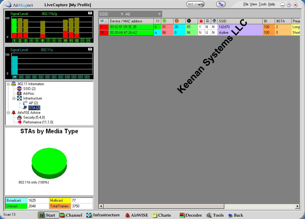Click the 802.11b only (100%) legend
The height and width of the screenshot is (219, 305).
[34, 183]
